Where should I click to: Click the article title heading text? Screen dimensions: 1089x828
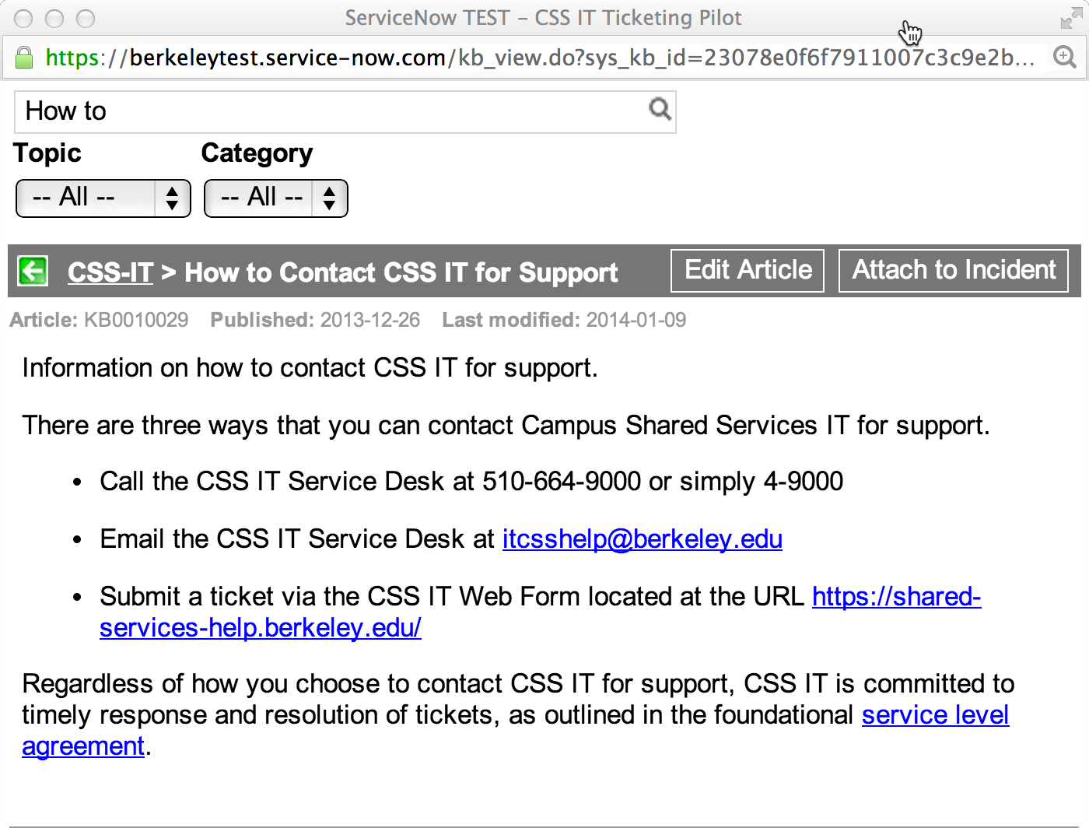[x=401, y=272]
